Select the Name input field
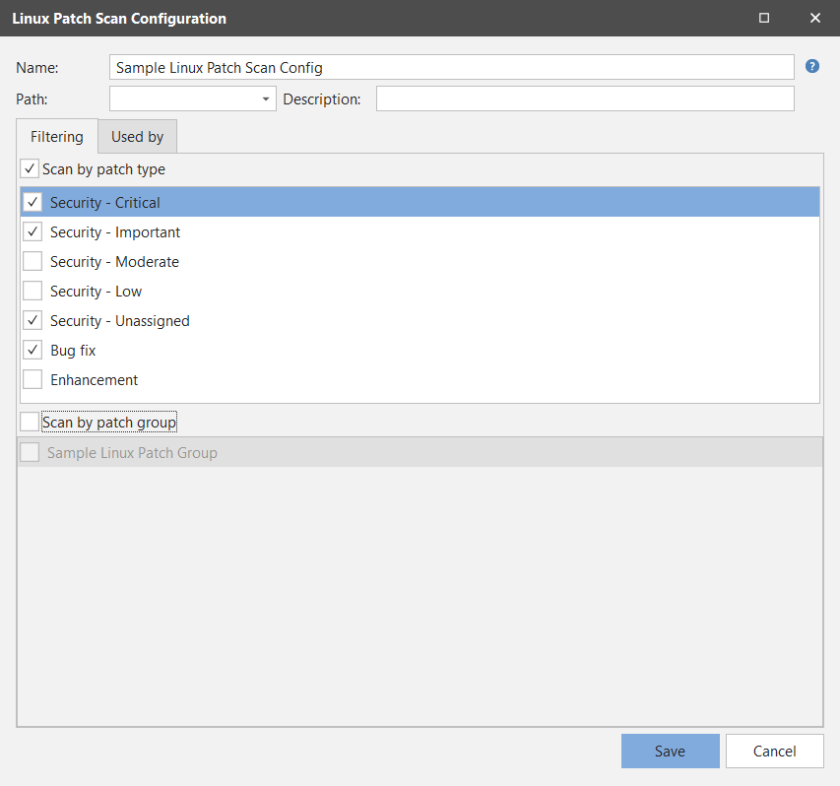Image resolution: width=840 pixels, height=786 pixels. click(451, 67)
